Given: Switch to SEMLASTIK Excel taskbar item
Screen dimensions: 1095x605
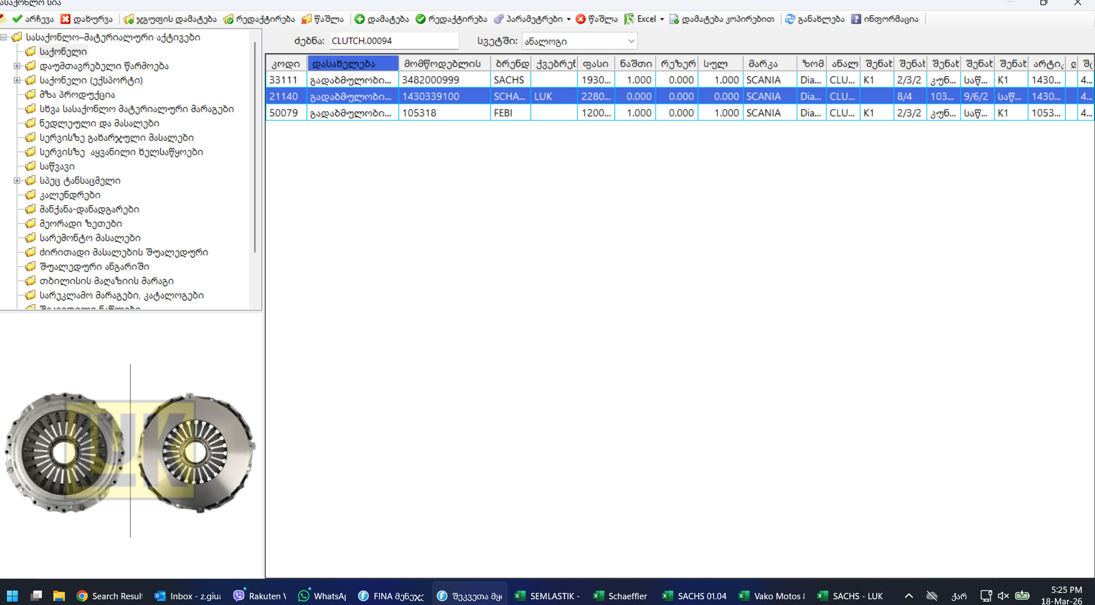Looking at the screenshot, I should tap(547, 596).
